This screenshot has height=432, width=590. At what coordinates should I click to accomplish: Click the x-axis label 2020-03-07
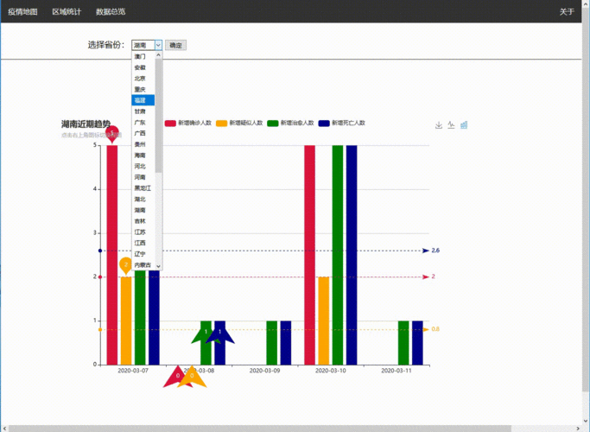click(x=133, y=371)
